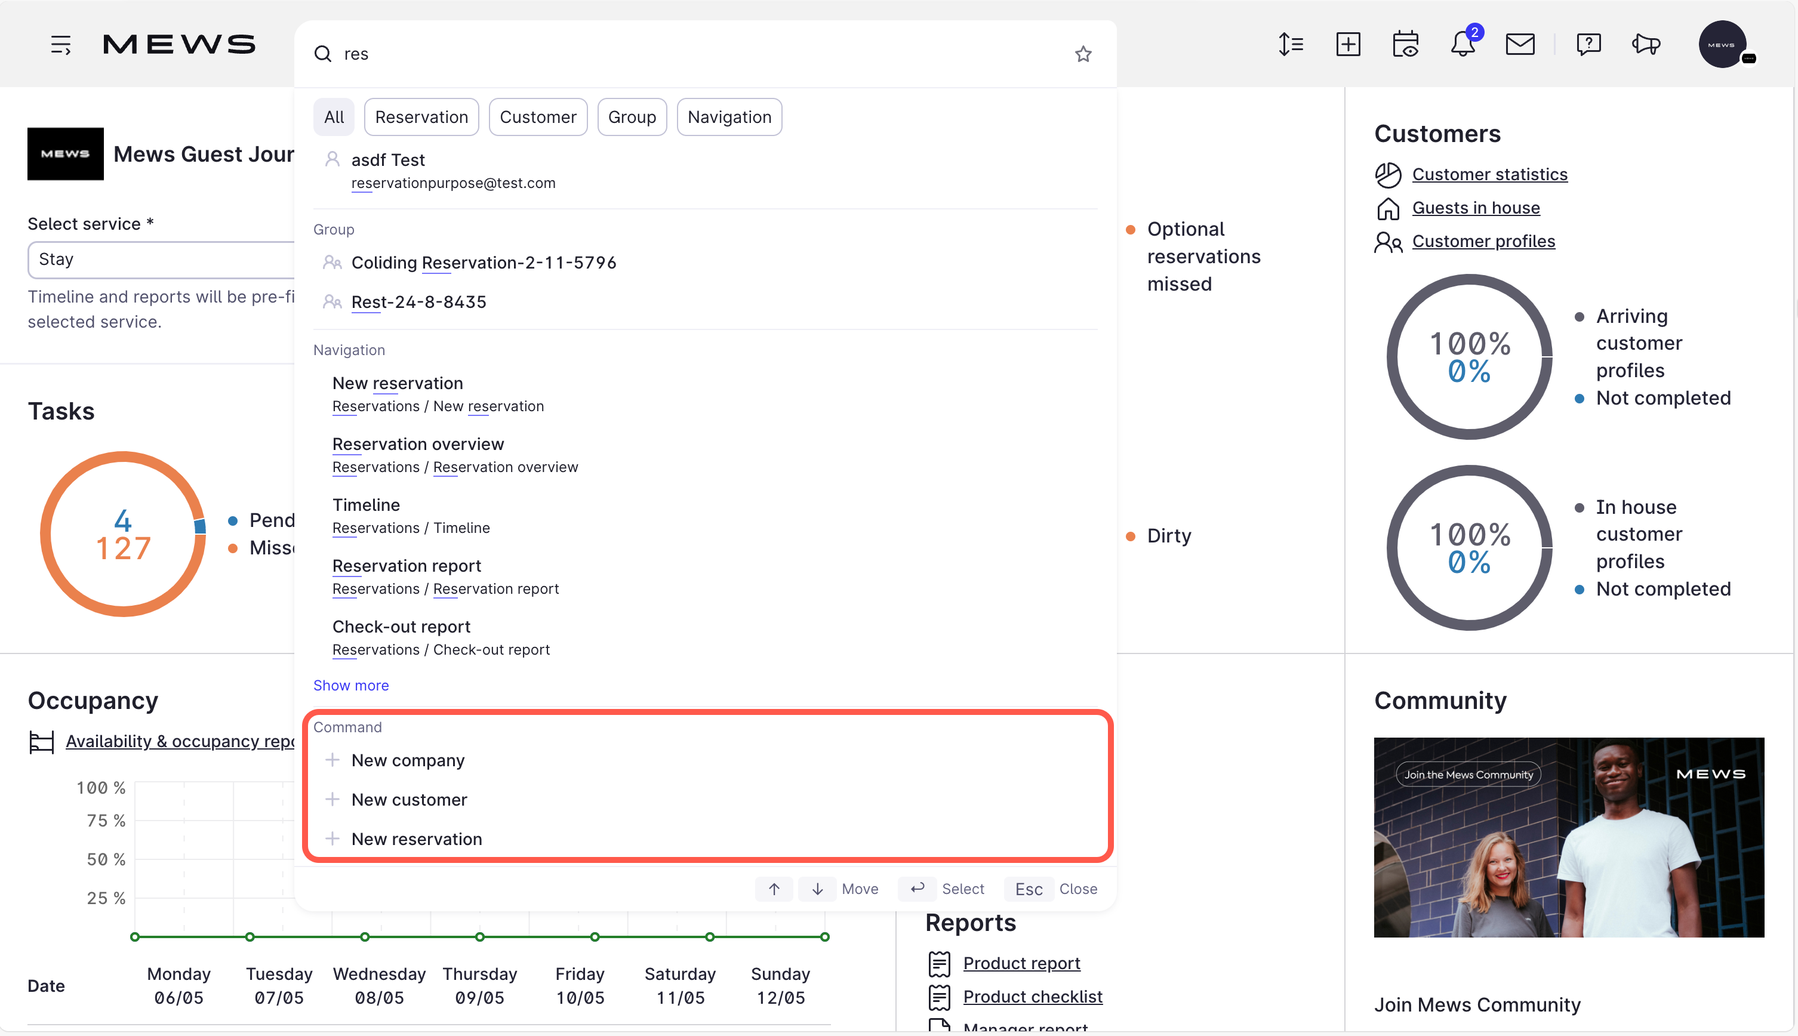Open Coliding Reservation-2-11-5796 group
This screenshot has width=1798, height=1036.
(705, 263)
